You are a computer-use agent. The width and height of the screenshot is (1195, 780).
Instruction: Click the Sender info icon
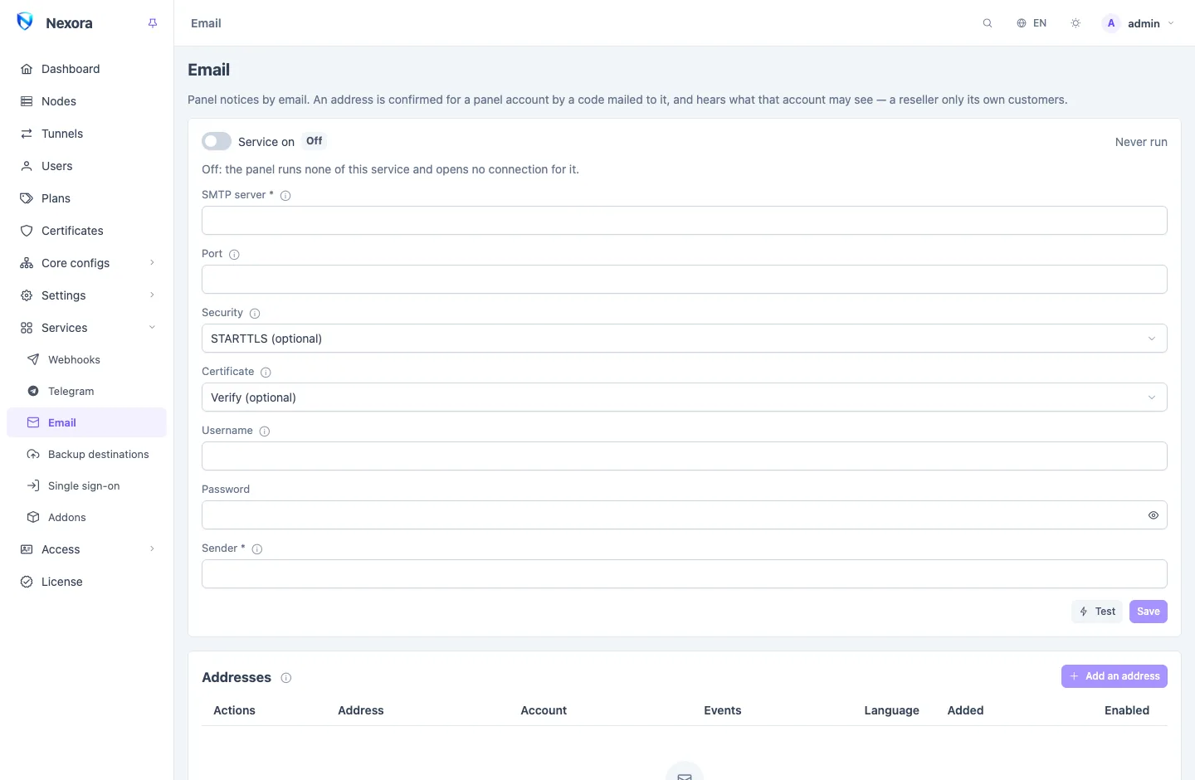[x=257, y=549]
